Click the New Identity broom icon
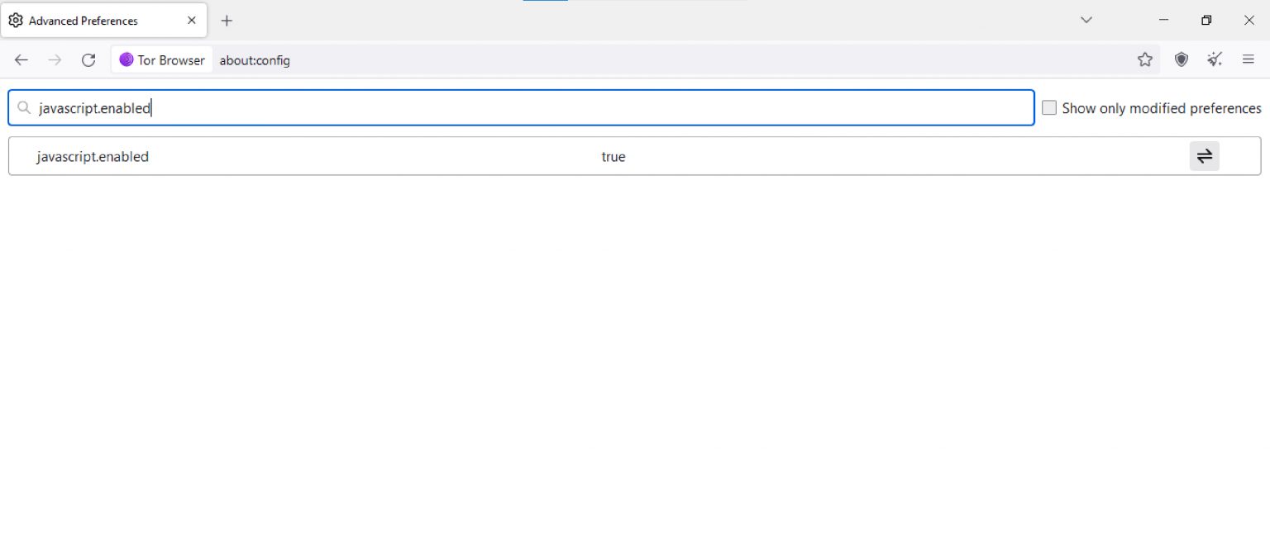This screenshot has width=1270, height=535. click(x=1214, y=59)
